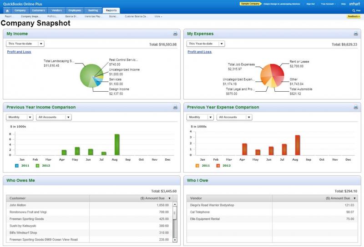Click the Who Owes Me scroll up arrow
364x247 pixels.
coord(175,204)
